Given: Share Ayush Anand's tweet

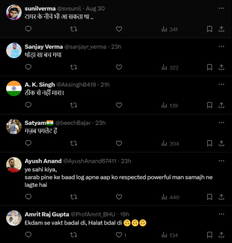Looking at the screenshot, I should (x=221, y=197).
